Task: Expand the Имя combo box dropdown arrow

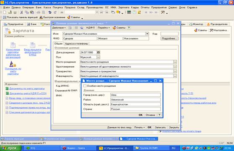Action: [147, 34]
